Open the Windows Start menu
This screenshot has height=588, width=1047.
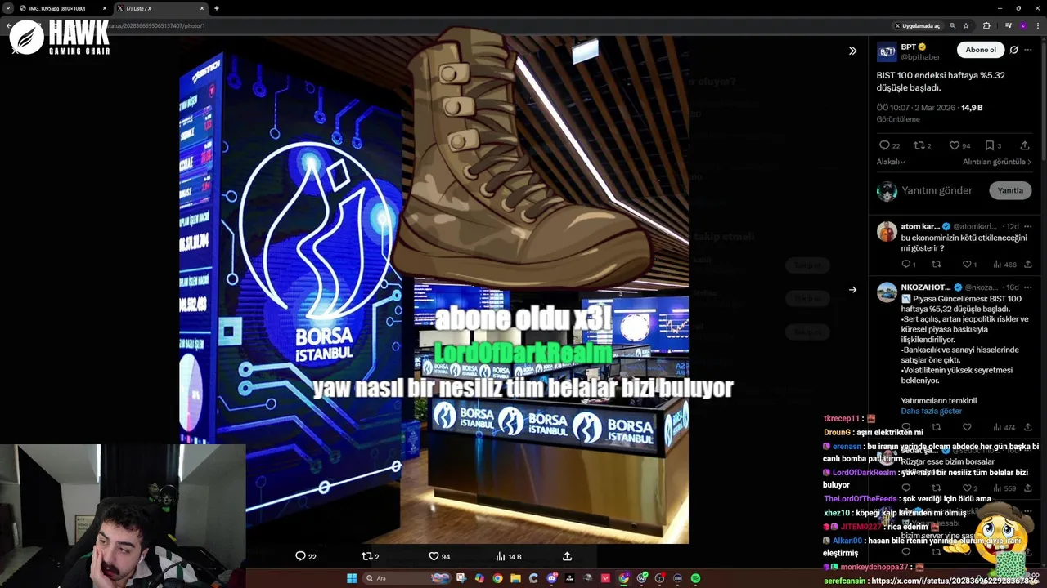352,578
